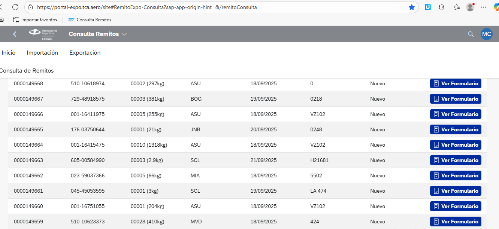Open the browser profile icon
The image size is (499, 229).
tap(470, 7)
